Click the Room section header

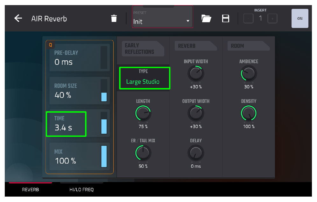(x=249, y=46)
